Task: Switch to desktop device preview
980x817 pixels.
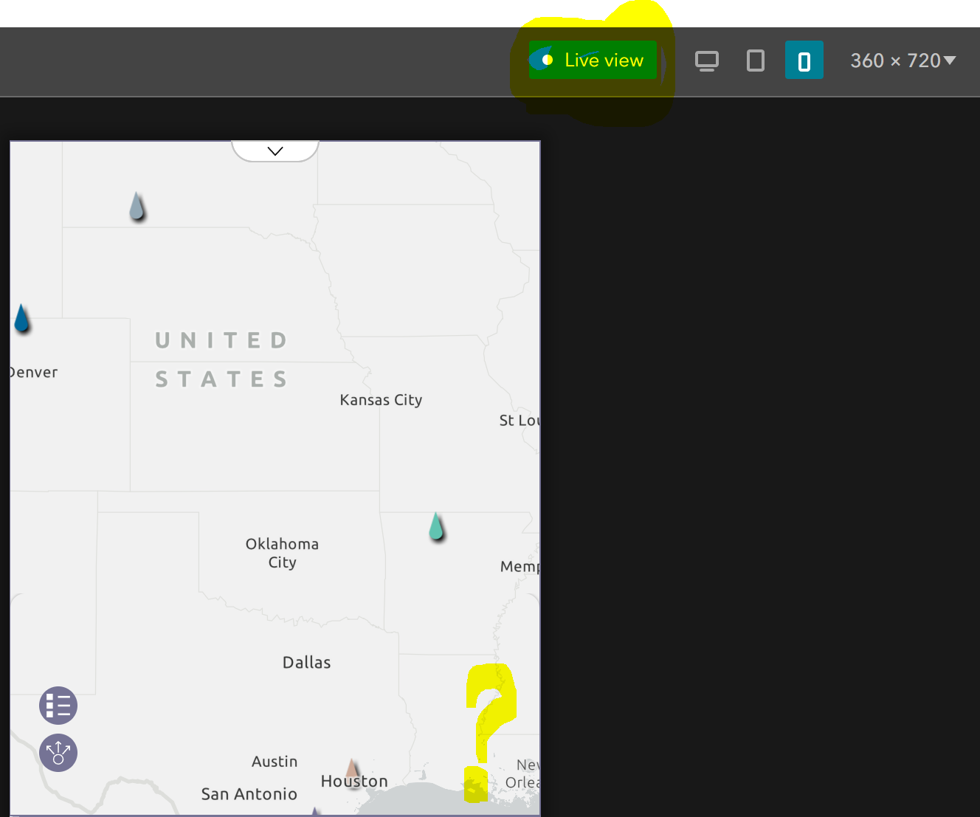Action: (707, 61)
